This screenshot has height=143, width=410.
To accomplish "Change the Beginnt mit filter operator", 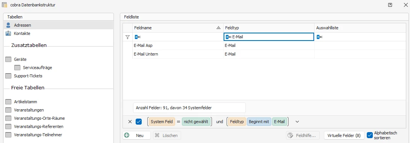I will (x=259, y=122).
